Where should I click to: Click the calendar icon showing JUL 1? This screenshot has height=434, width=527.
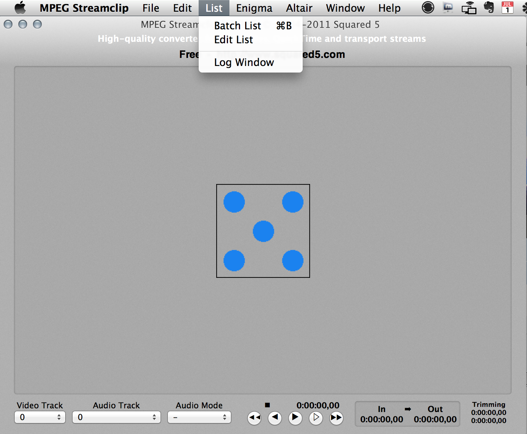point(507,8)
